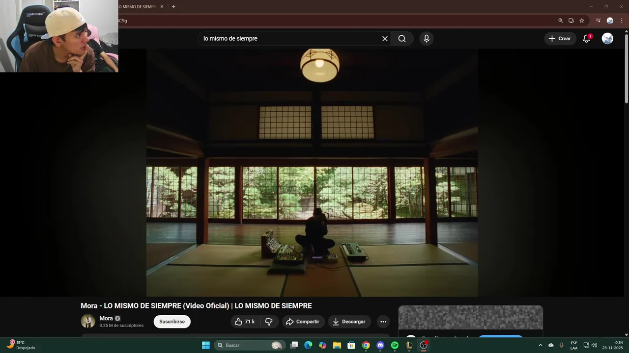Screen dimensions: 629x353
Task: Launch Microsoft Edge from taskbar
Action: point(308,345)
